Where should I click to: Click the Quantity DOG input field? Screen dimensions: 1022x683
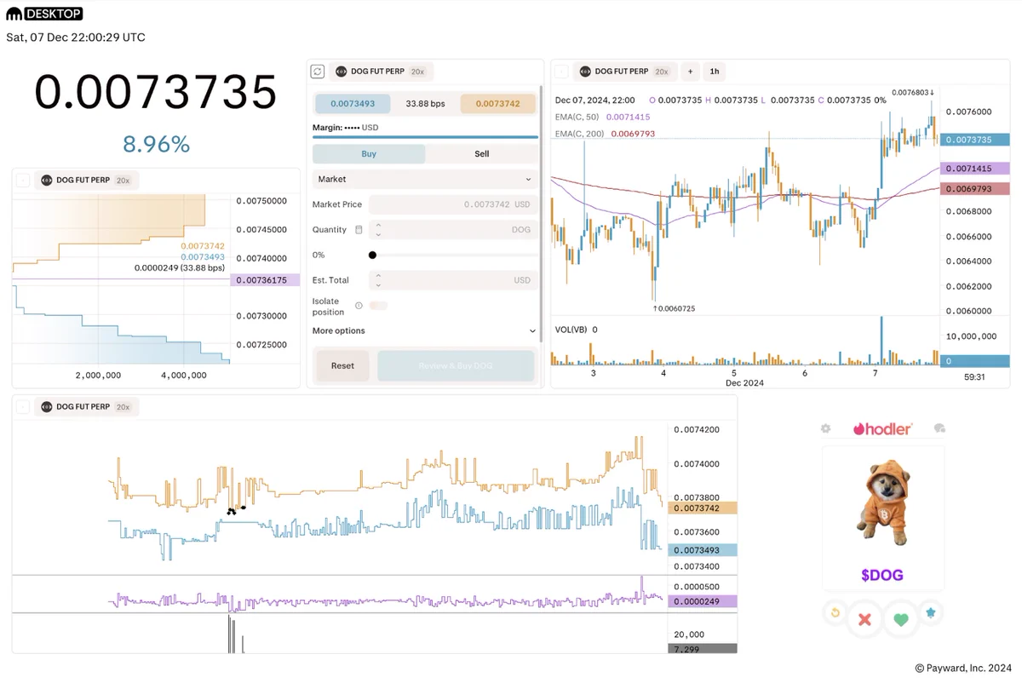pyautogui.click(x=454, y=230)
